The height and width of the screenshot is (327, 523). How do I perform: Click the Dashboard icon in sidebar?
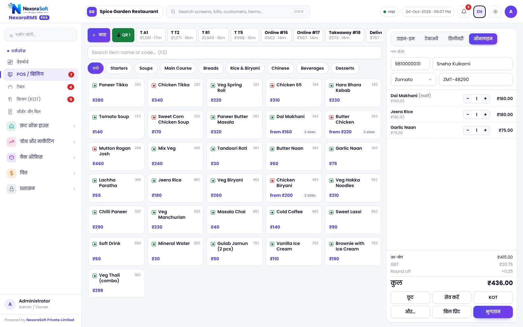10,62
